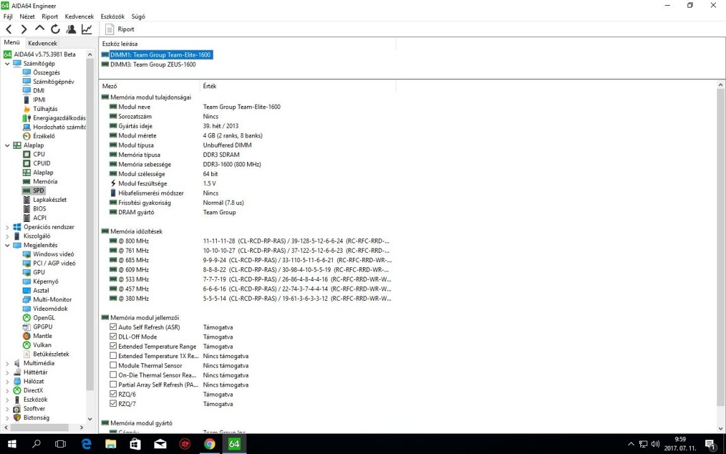Open Képernyő monitor item
The height and width of the screenshot is (454, 726).
point(45,282)
